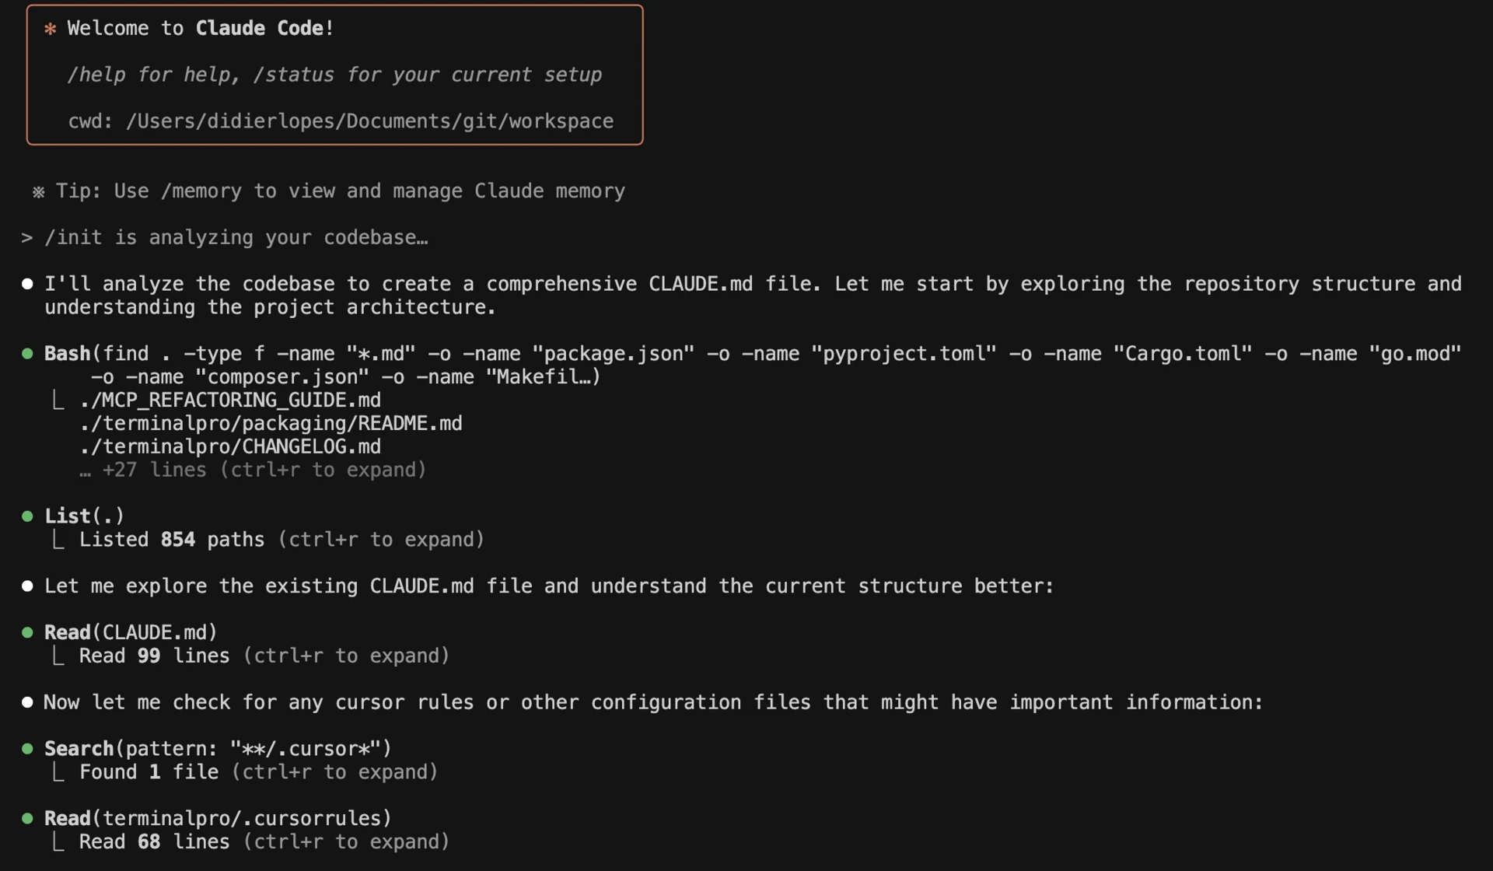1493x871 pixels.
Task: Click the green status dot beside List(.)
Action: [x=27, y=516]
